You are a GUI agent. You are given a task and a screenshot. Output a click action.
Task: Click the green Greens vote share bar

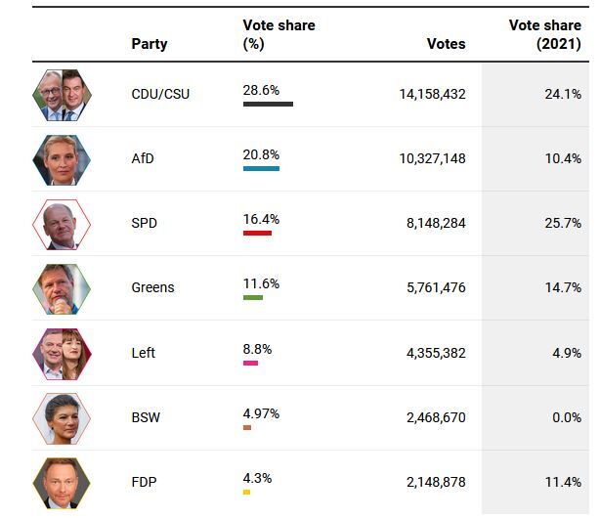[x=253, y=297]
